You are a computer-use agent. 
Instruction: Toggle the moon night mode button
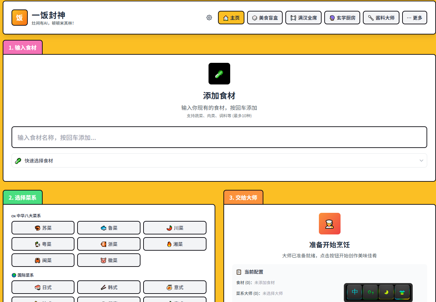[386, 292]
